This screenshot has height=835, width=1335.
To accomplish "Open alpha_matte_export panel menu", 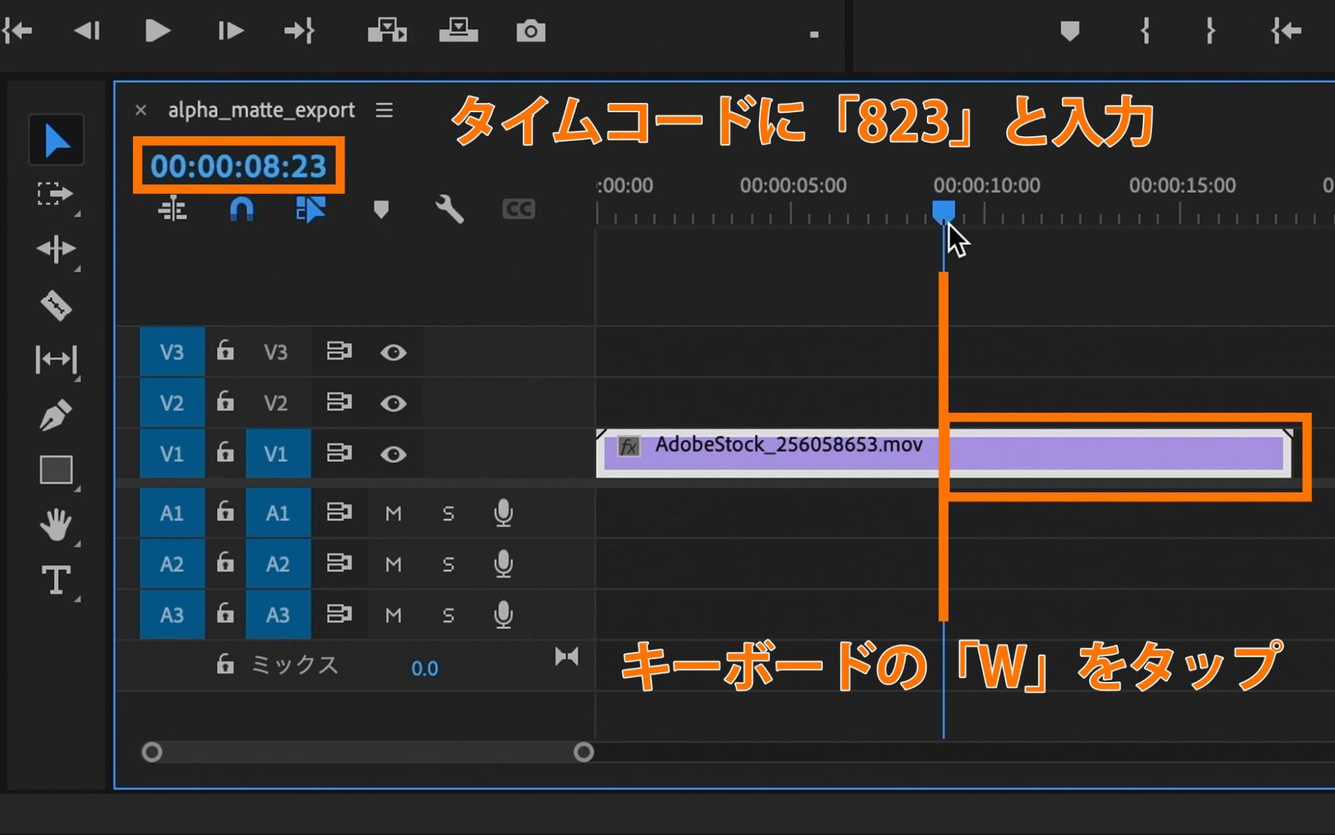I will (x=384, y=110).
